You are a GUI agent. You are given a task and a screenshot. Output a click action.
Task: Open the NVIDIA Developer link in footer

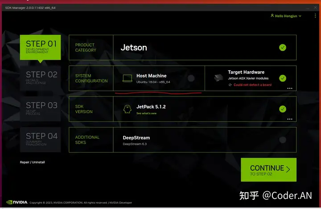click(x=120, y=203)
